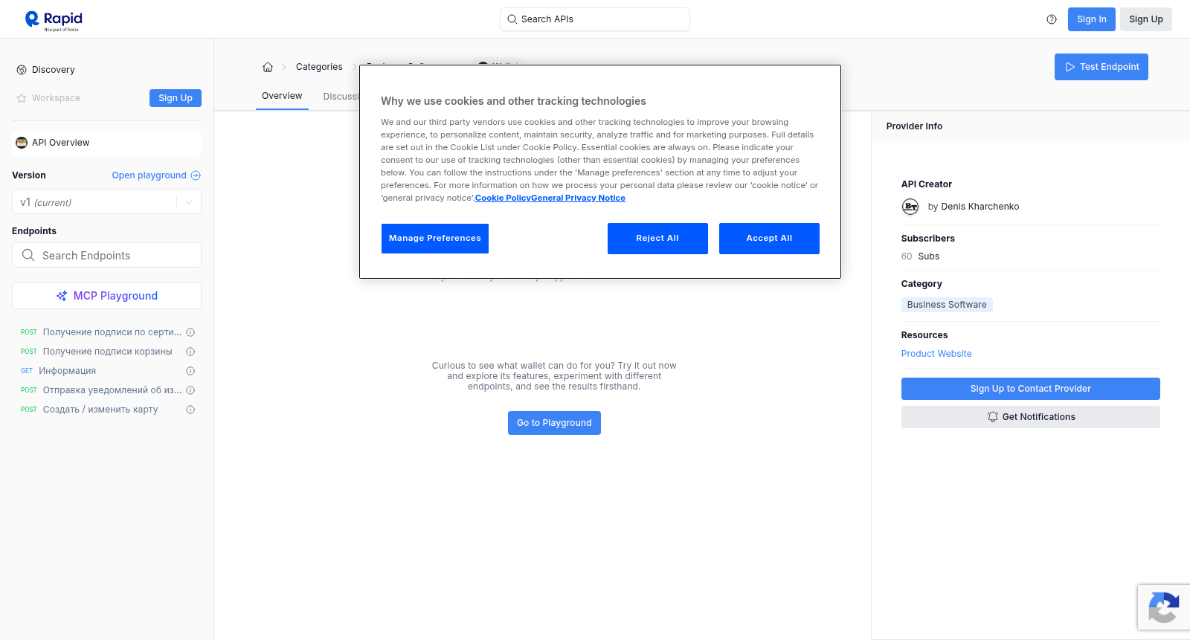
Task: Open the Discovery sidebar item
Action: [54, 70]
